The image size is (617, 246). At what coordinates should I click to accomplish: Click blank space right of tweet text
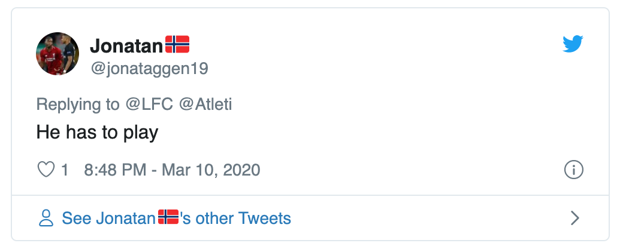[359, 132]
